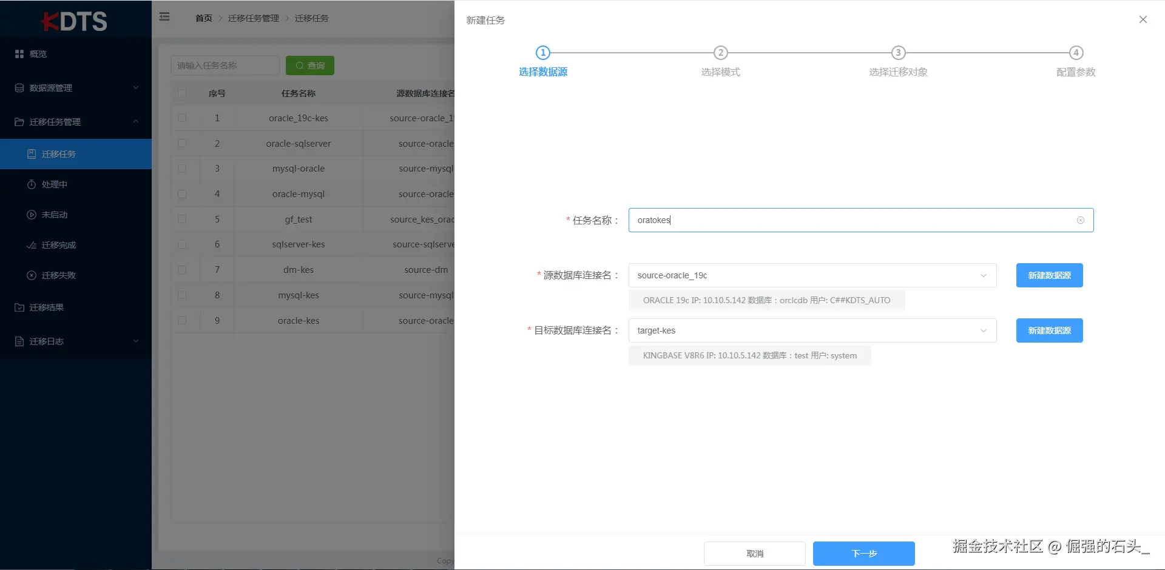Open 迁移失败 task list
The image size is (1165, 570).
pyautogui.click(x=76, y=275)
